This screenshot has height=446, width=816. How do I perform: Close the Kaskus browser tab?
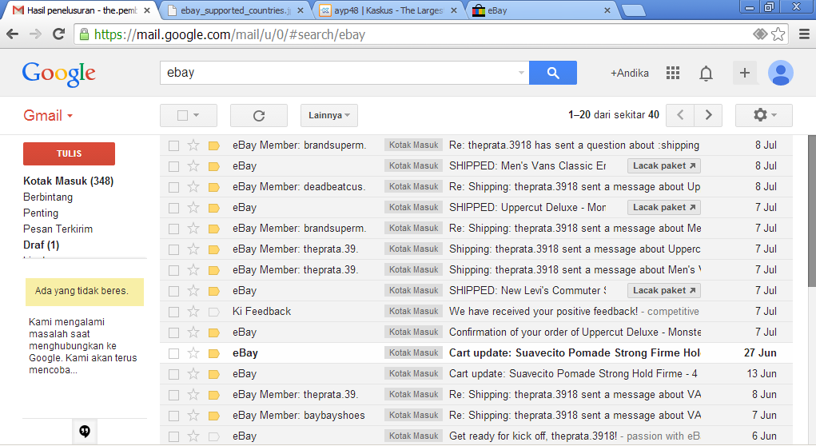coord(453,10)
